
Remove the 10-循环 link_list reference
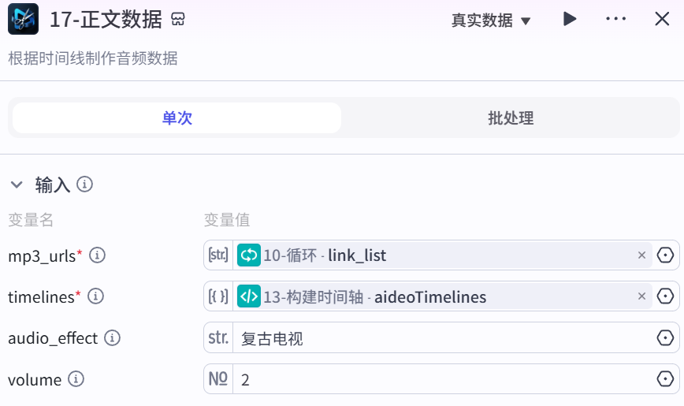click(641, 255)
